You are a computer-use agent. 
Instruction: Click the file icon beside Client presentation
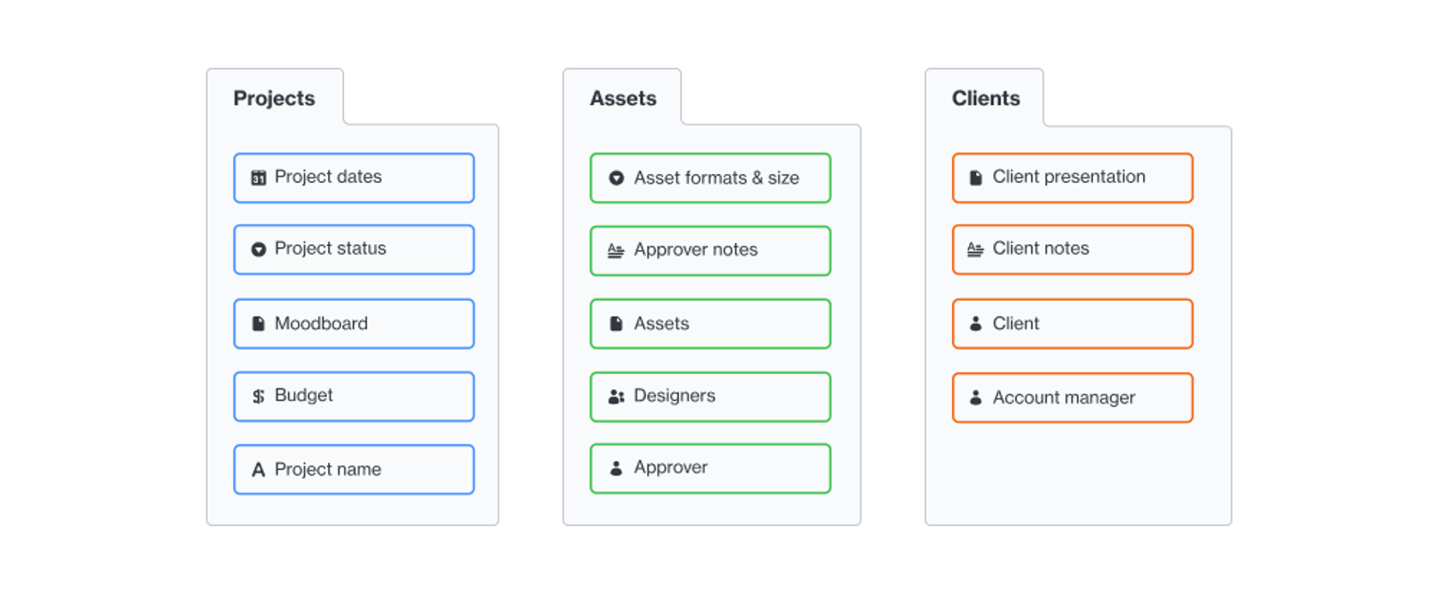[975, 178]
